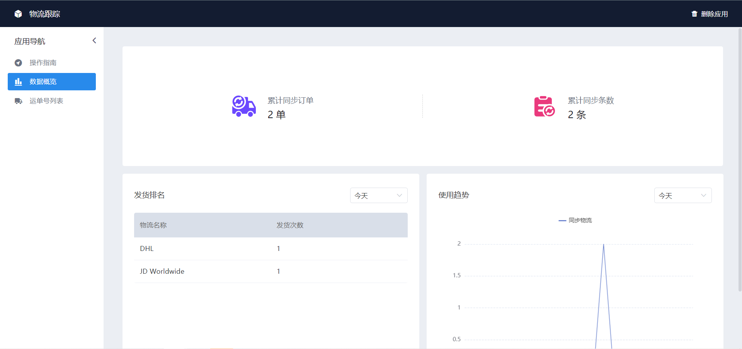Click the 发货排名 panel title
742x349 pixels.
pos(150,195)
